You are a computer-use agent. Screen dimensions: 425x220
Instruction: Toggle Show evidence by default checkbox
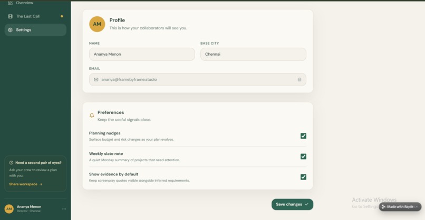click(303, 177)
